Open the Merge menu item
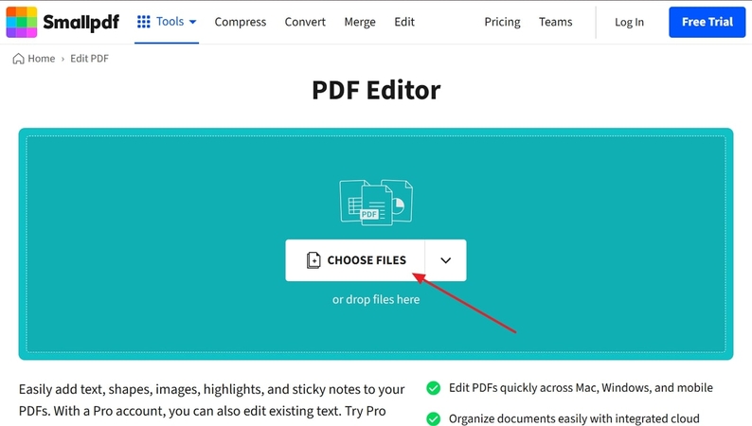Viewport: 752px width, 426px height. point(360,22)
